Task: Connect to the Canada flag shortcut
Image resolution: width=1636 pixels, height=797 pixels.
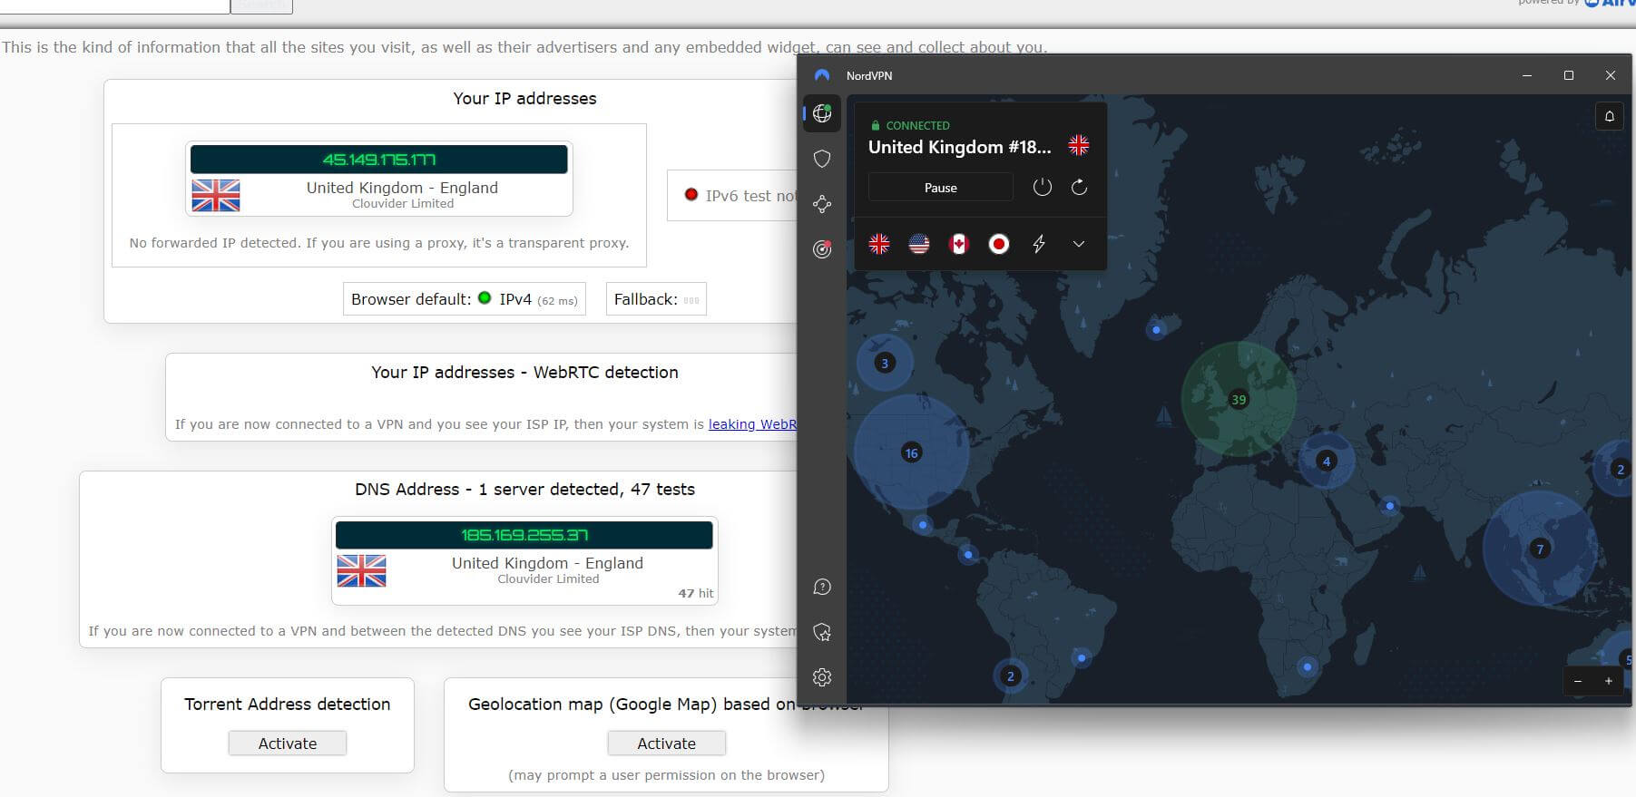Action: click(959, 244)
